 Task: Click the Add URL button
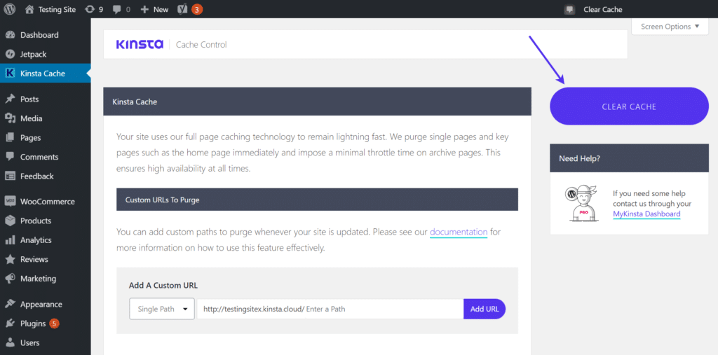coord(485,309)
